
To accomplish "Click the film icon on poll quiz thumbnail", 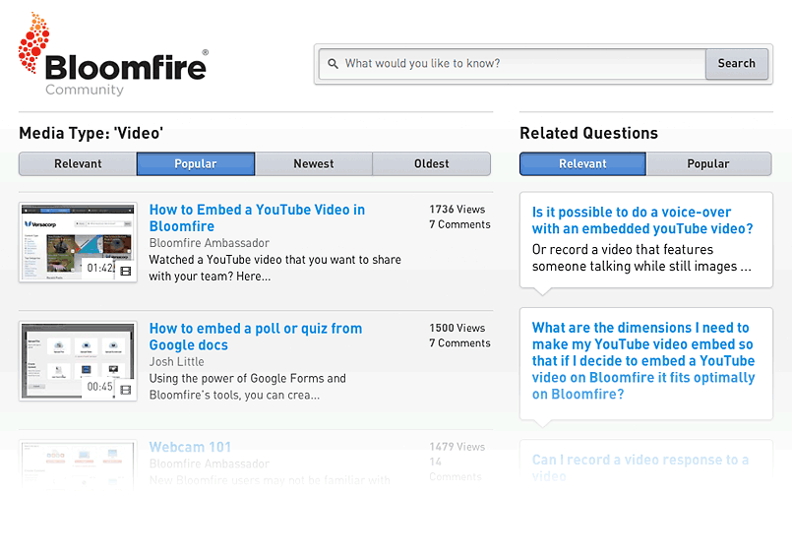I will 125,390.
